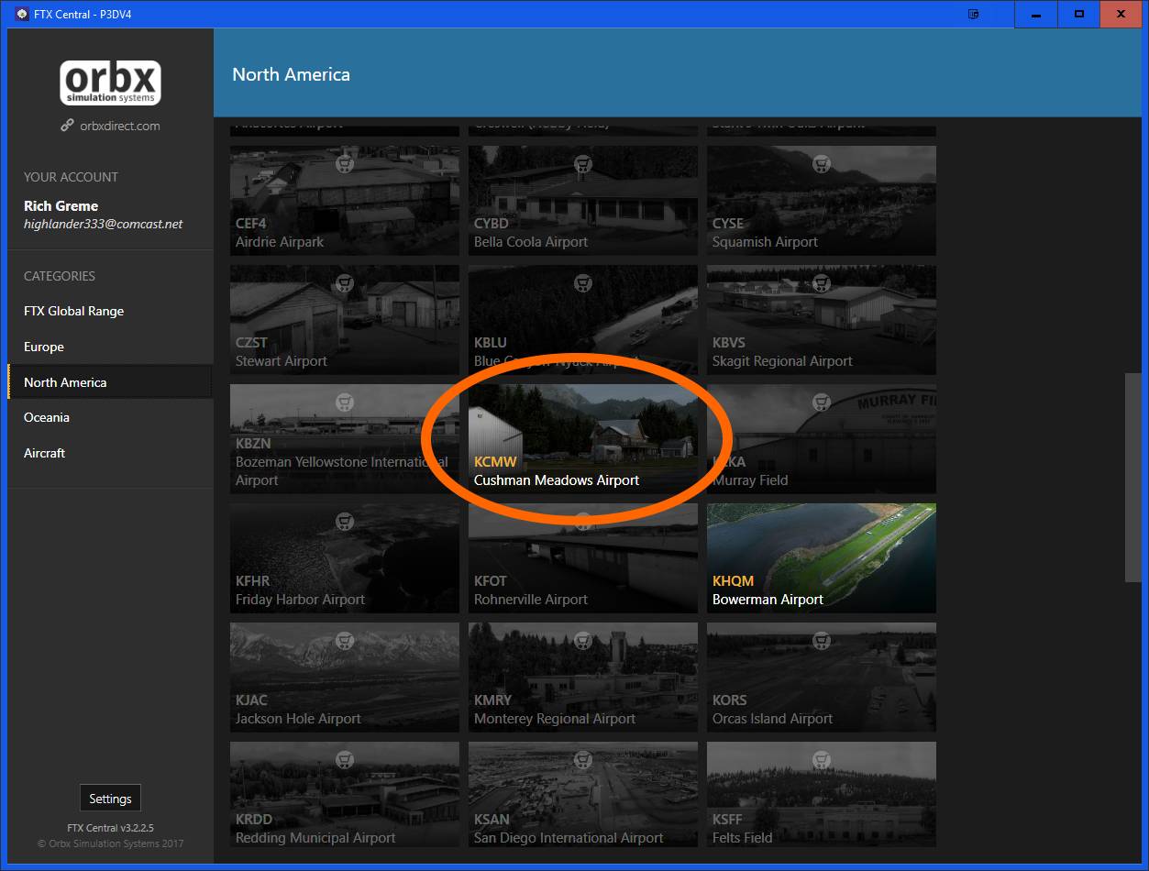Click the cart icon on KSFF Felts Field
The width and height of the screenshot is (1149, 871).
point(822,760)
